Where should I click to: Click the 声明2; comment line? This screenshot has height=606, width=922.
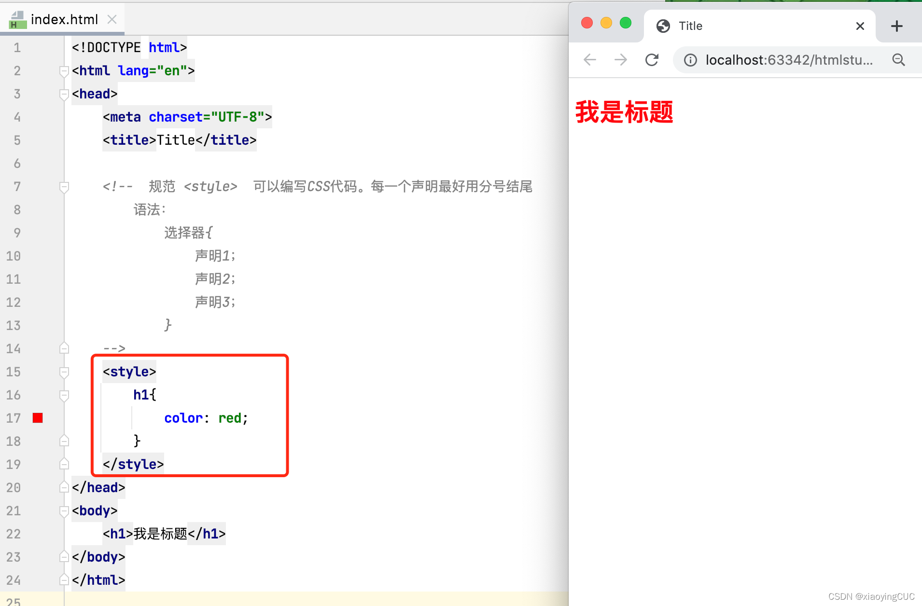pos(215,279)
